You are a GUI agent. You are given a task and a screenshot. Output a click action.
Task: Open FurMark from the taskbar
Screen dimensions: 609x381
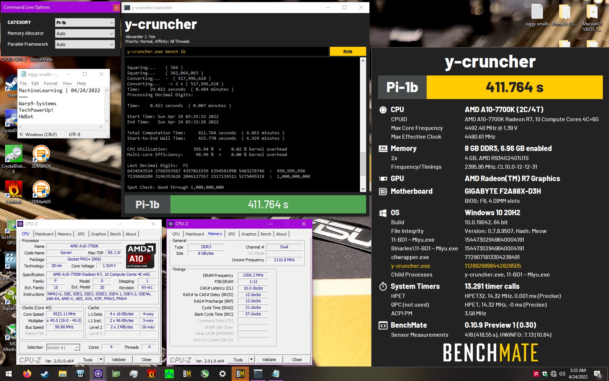tap(152, 374)
